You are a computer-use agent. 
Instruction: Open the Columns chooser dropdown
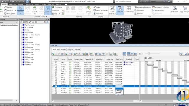[x=116, y=54]
